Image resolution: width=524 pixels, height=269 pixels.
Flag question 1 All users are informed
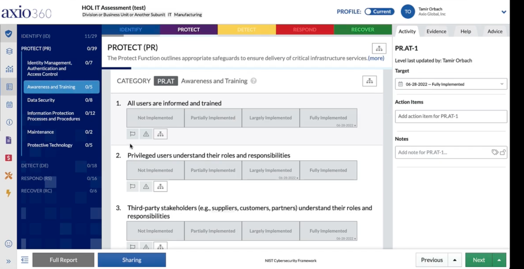[x=132, y=134]
